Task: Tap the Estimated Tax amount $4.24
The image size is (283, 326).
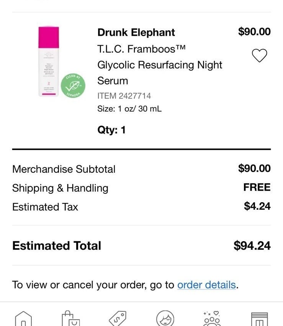Action: [x=257, y=206]
